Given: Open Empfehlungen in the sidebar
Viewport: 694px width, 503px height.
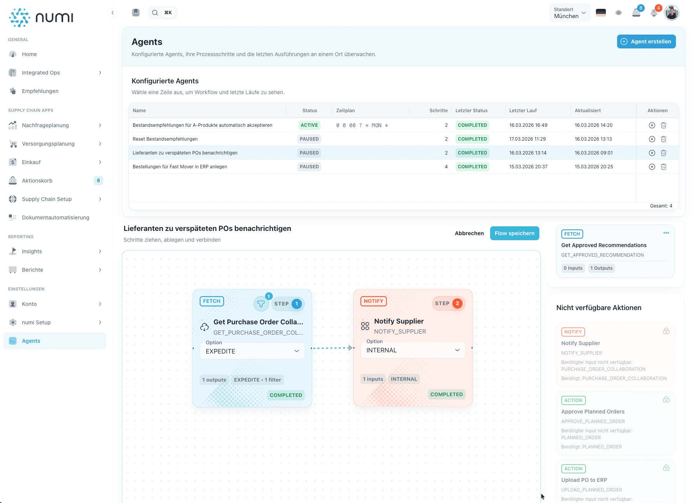Looking at the screenshot, I should [x=55, y=91].
